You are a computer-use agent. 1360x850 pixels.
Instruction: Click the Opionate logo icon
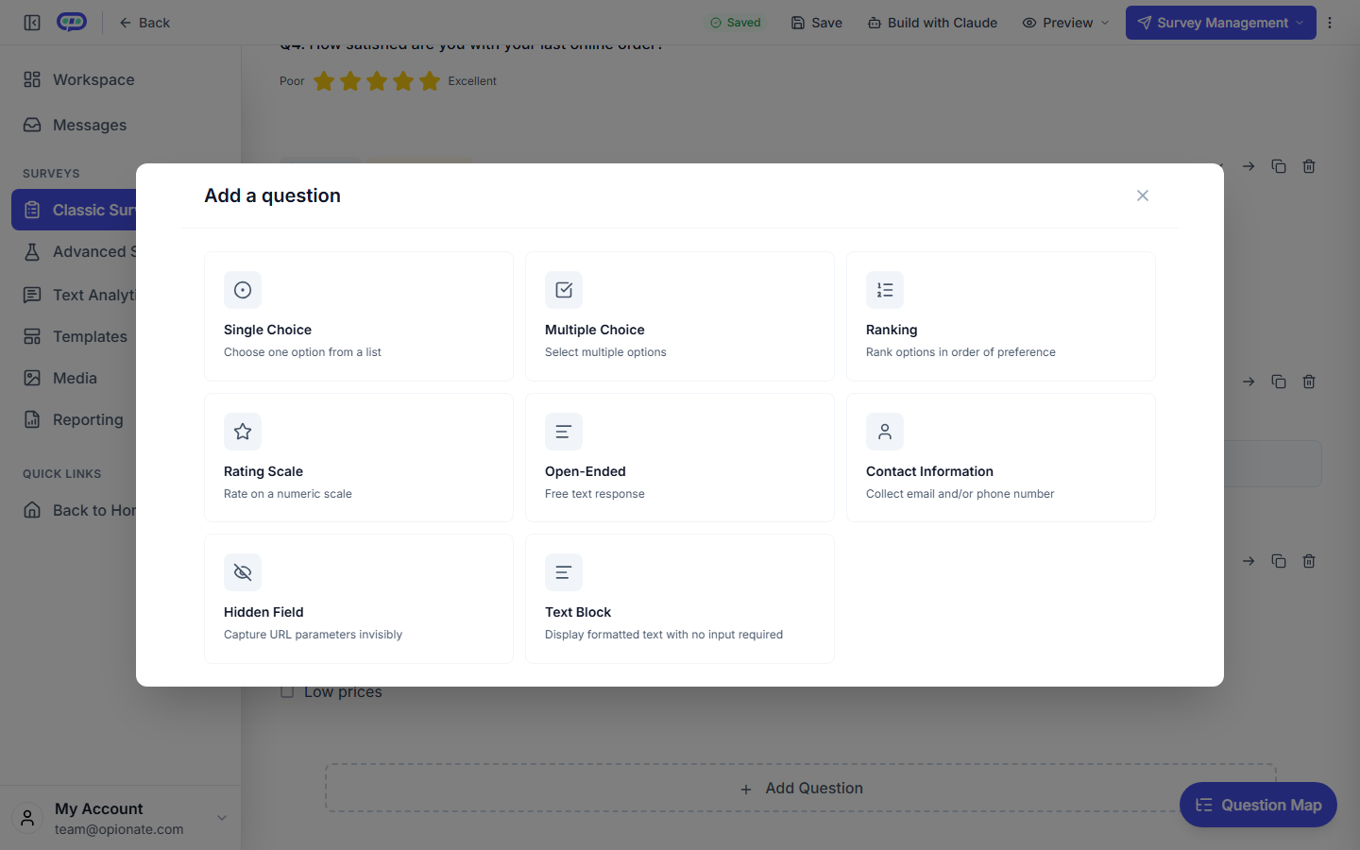click(72, 22)
